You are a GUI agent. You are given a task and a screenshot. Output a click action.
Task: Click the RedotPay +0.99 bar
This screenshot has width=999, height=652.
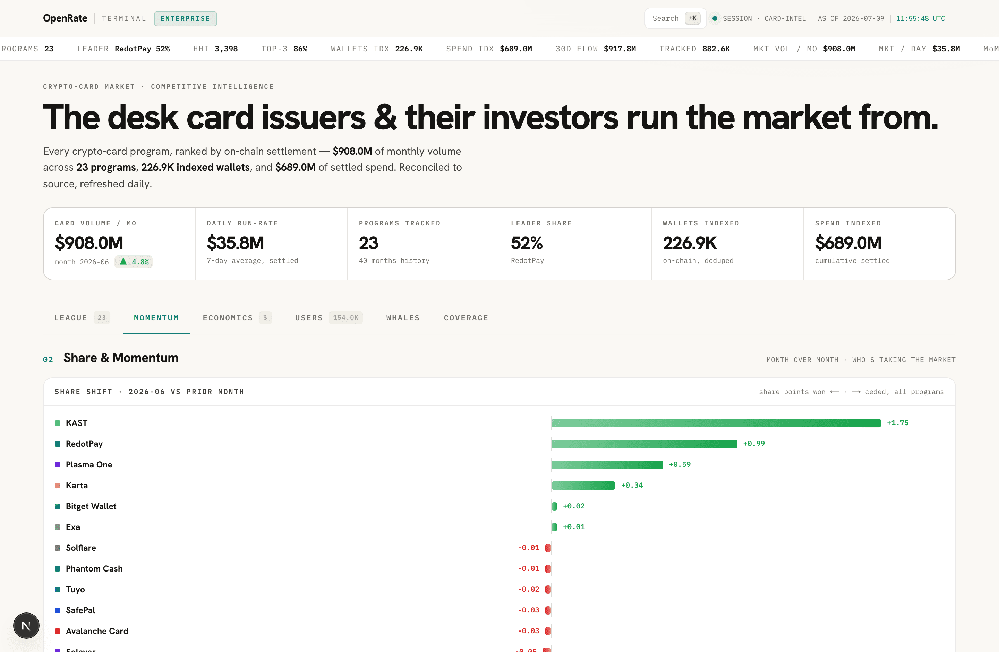(644, 444)
